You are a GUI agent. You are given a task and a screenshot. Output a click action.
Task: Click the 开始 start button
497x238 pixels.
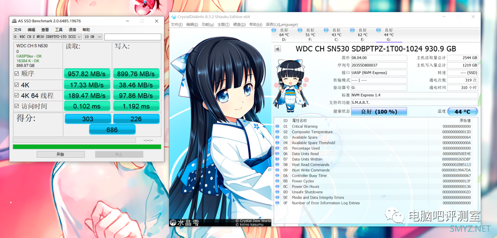pos(60,154)
